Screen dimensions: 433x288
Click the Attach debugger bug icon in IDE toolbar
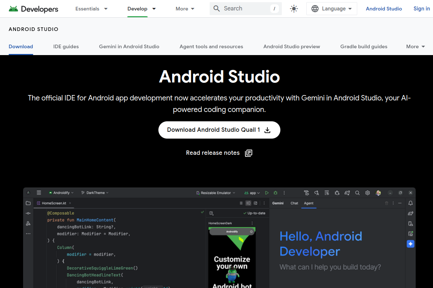[337, 193]
